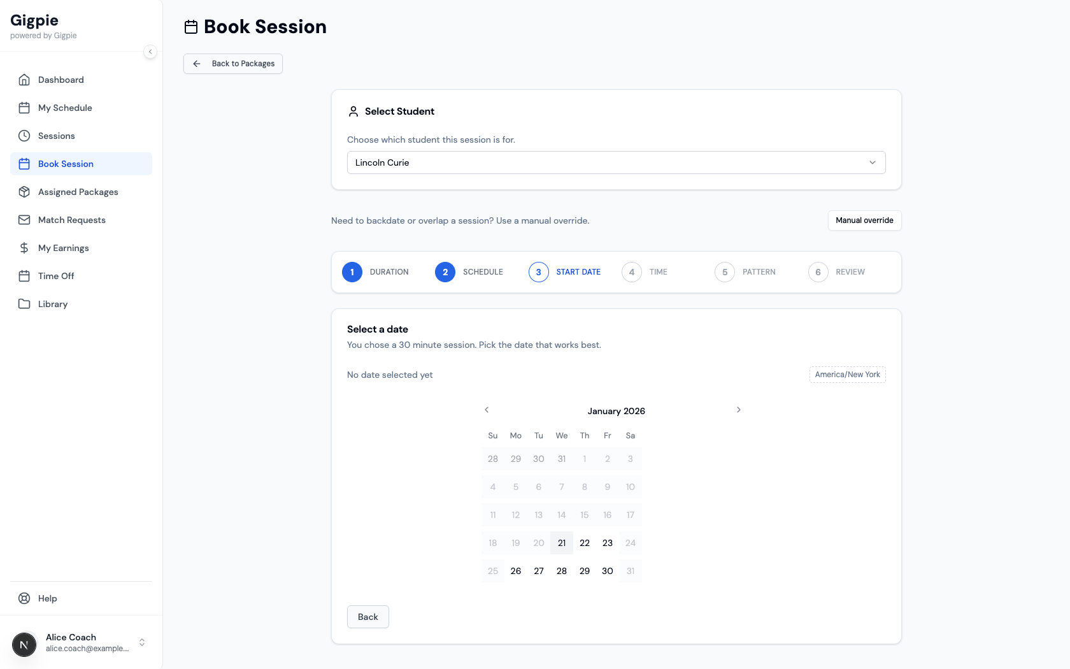1070x669 pixels.
Task: Collapse the sidebar with chevron button
Action: [x=150, y=52]
